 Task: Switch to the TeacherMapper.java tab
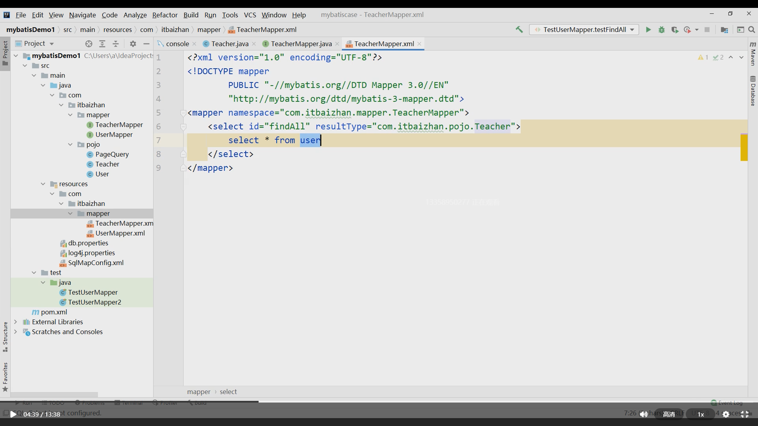click(x=301, y=44)
